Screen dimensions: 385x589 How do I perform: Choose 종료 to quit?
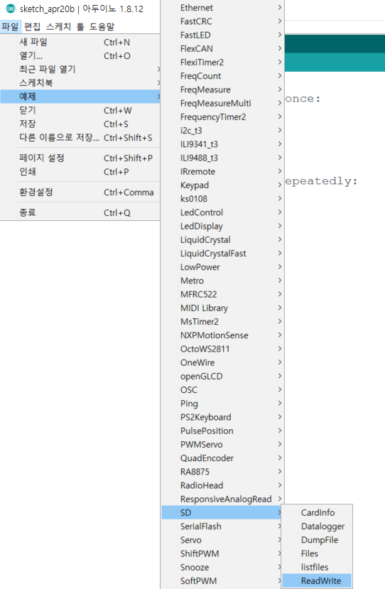tap(80, 212)
